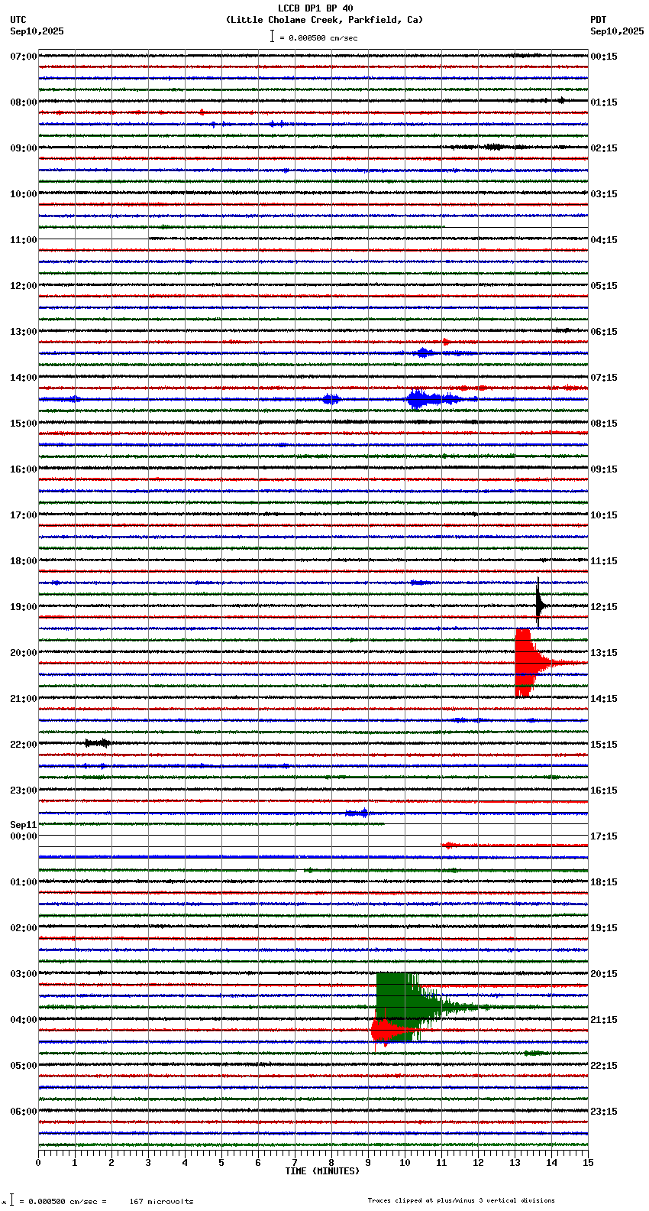649x1211 pixels.
Task: Click the UTC time label '11:00'
Action: click(24, 240)
